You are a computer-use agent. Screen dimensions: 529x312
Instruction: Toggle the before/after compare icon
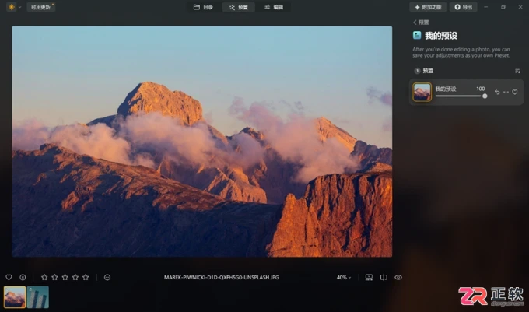pyautogui.click(x=384, y=277)
